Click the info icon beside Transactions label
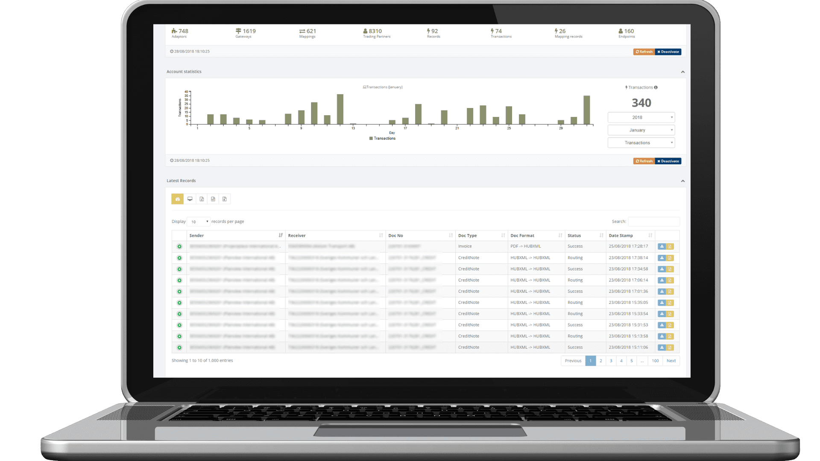820x461 pixels. click(656, 88)
